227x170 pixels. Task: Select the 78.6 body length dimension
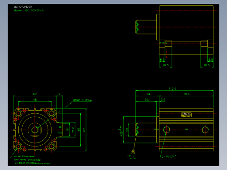(x=186, y=94)
